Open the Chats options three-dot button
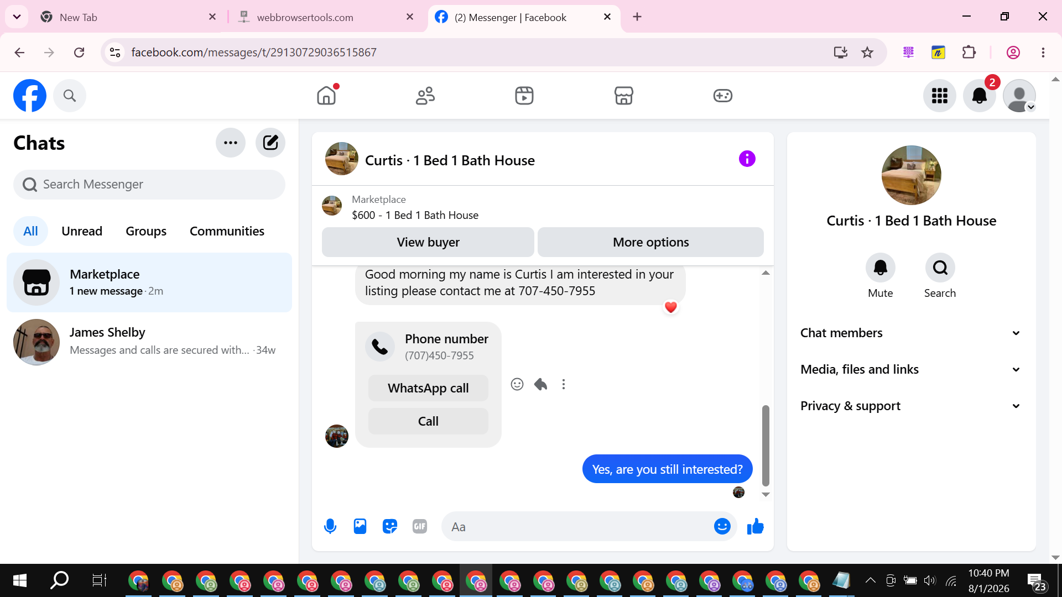1062x597 pixels. pyautogui.click(x=231, y=143)
